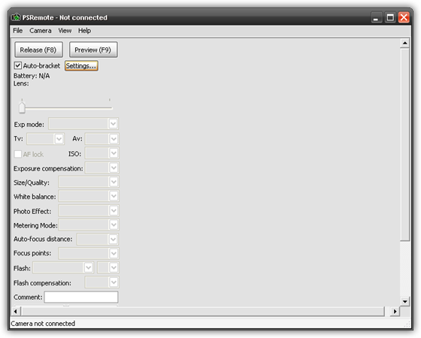Expand the Metering Mode dropdown
Viewport: 421px width, 338px height.
114,225
